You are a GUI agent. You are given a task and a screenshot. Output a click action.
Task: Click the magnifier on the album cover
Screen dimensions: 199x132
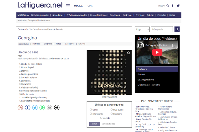(129, 53)
